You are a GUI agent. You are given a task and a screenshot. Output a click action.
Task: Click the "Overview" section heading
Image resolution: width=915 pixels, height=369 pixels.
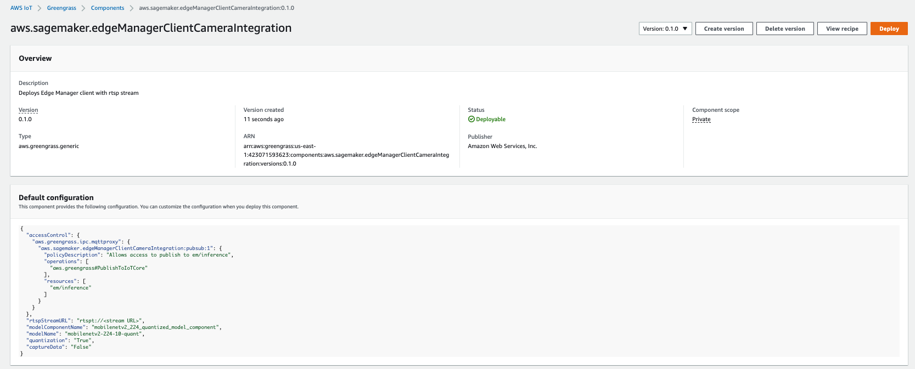[x=35, y=59]
